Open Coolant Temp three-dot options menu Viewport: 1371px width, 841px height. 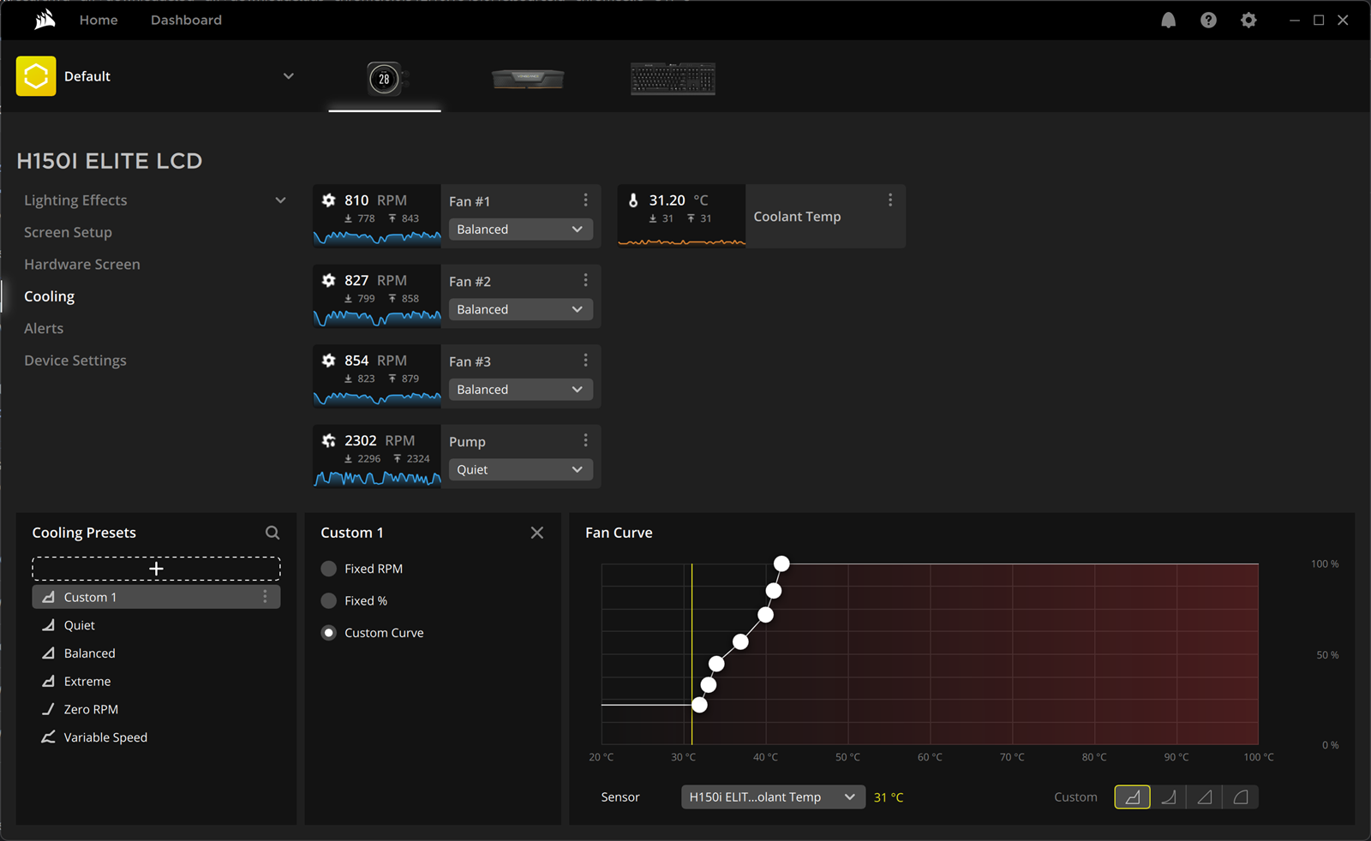coord(890,200)
